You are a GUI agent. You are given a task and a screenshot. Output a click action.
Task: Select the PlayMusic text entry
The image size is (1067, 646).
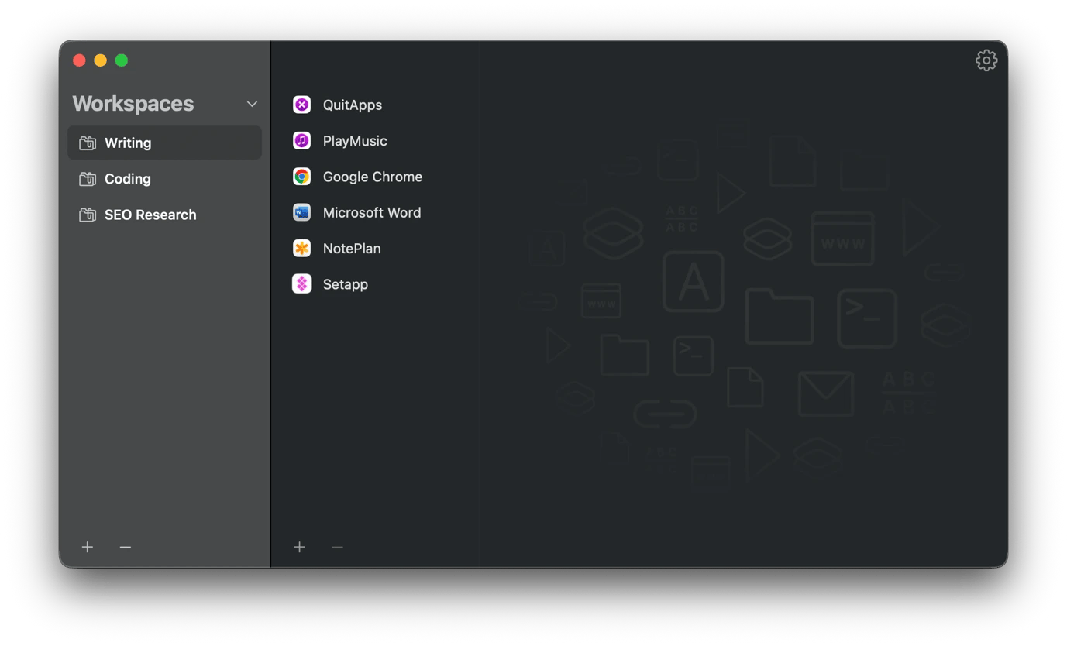point(355,141)
